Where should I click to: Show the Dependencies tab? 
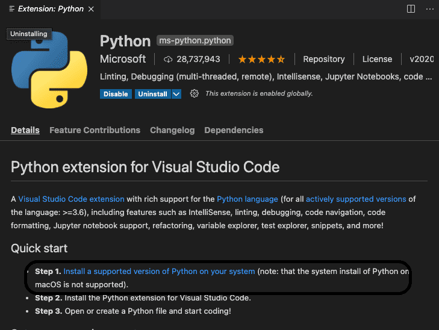point(234,130)
